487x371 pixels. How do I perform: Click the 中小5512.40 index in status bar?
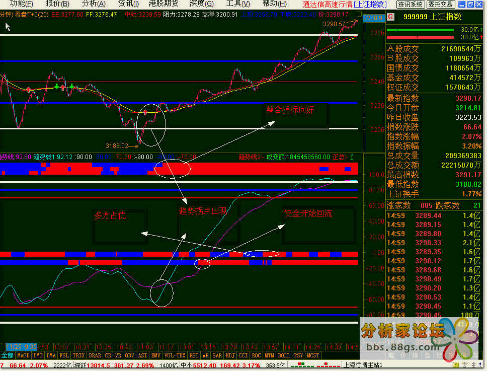click(198, 365)
